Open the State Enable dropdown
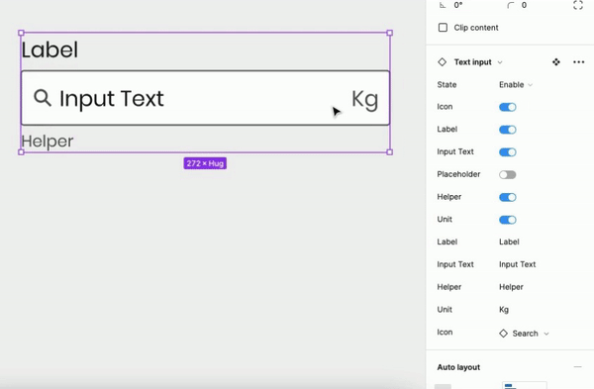Screen dimensions: 594x389 coord(516,84)
